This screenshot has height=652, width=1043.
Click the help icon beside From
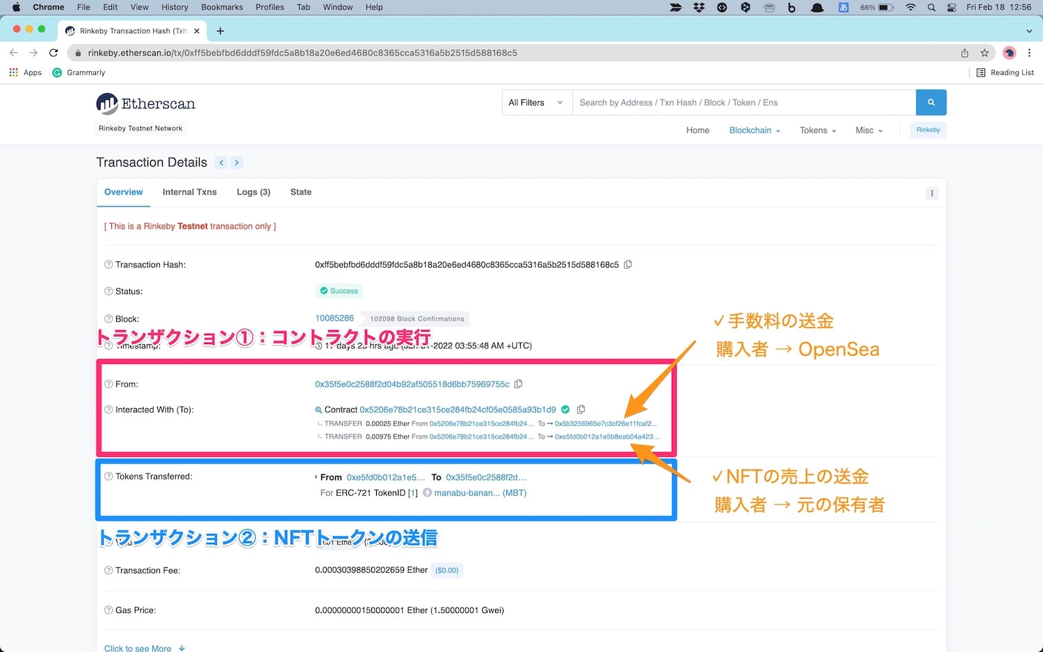point(108,384)
